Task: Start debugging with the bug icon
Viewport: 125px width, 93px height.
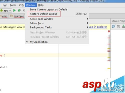Action: (19, 10)
